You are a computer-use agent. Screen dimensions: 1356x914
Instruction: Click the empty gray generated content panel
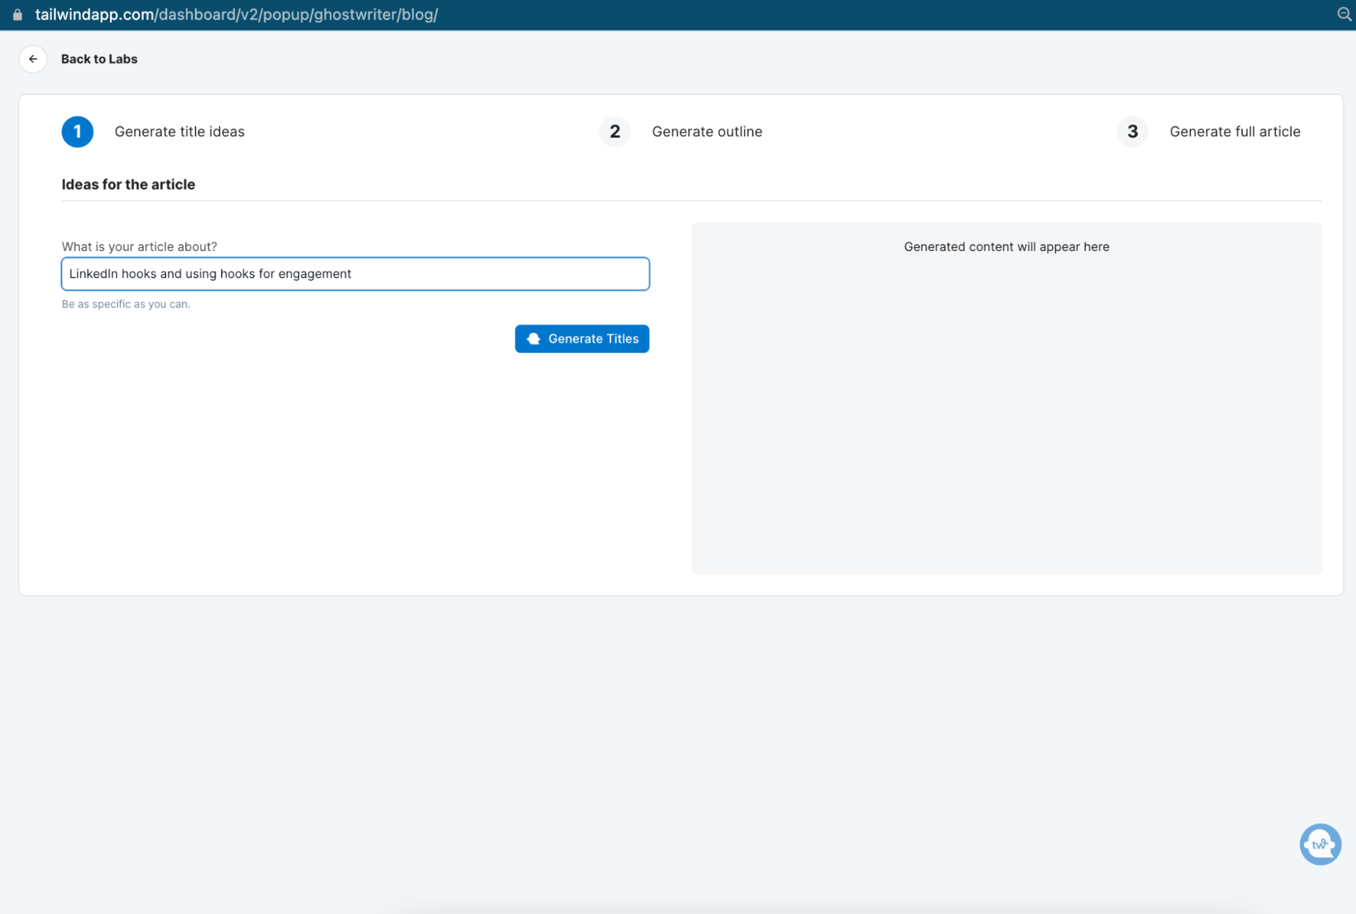coord(1006,421)
